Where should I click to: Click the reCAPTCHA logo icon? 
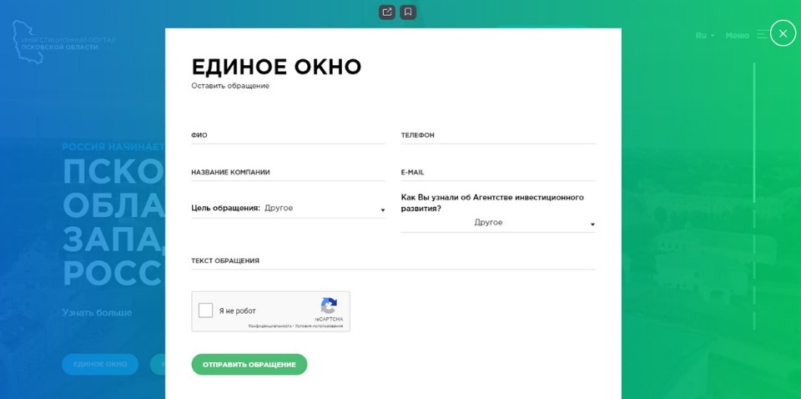(x=329, y=306)
